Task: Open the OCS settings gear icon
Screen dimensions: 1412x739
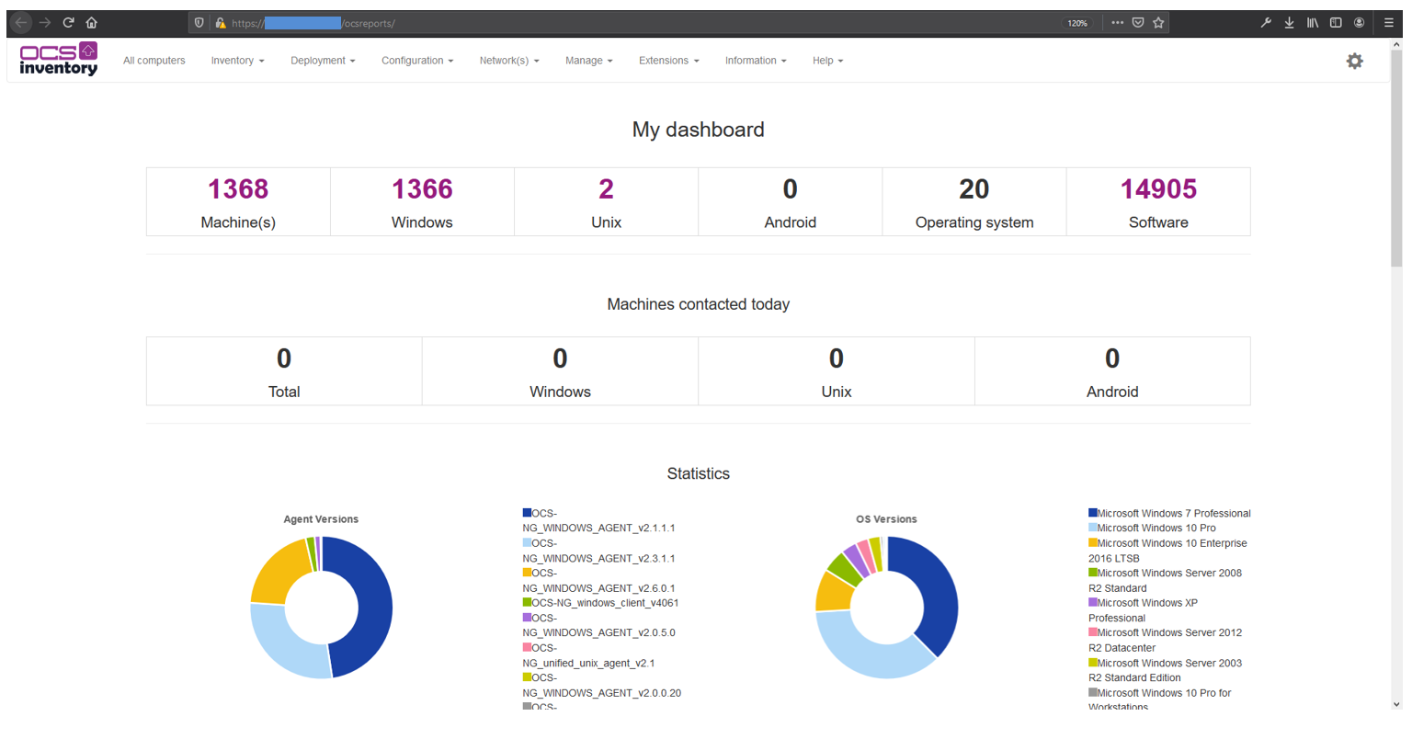Action: (1354, 61)
